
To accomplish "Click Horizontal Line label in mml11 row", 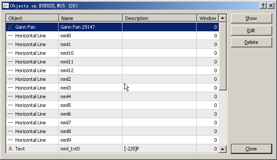I will [30, 62].
